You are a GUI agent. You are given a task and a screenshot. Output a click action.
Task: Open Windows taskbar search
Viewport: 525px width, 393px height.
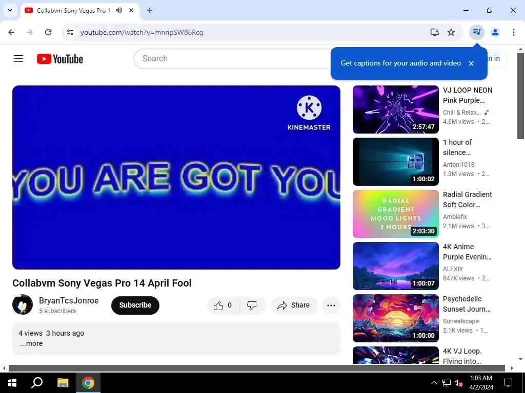click(x=37, y=383)
